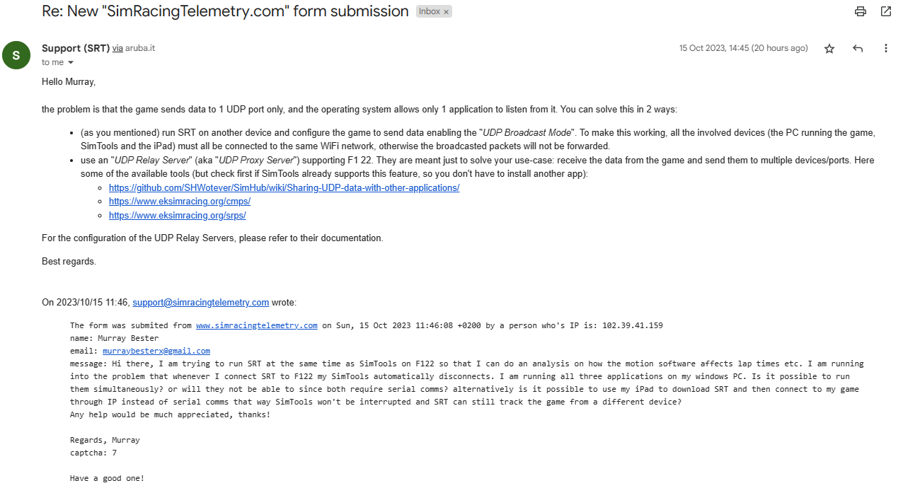
Task: Click the 'via' link beside aruba.it
Action: [x=117, y=48]
